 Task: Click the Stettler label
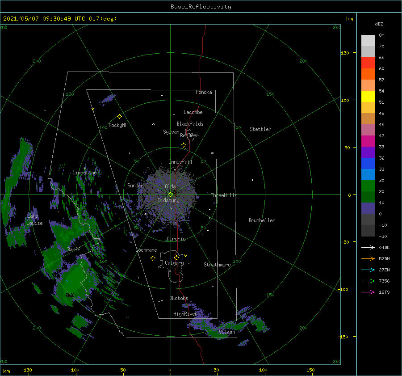point(260,129)
